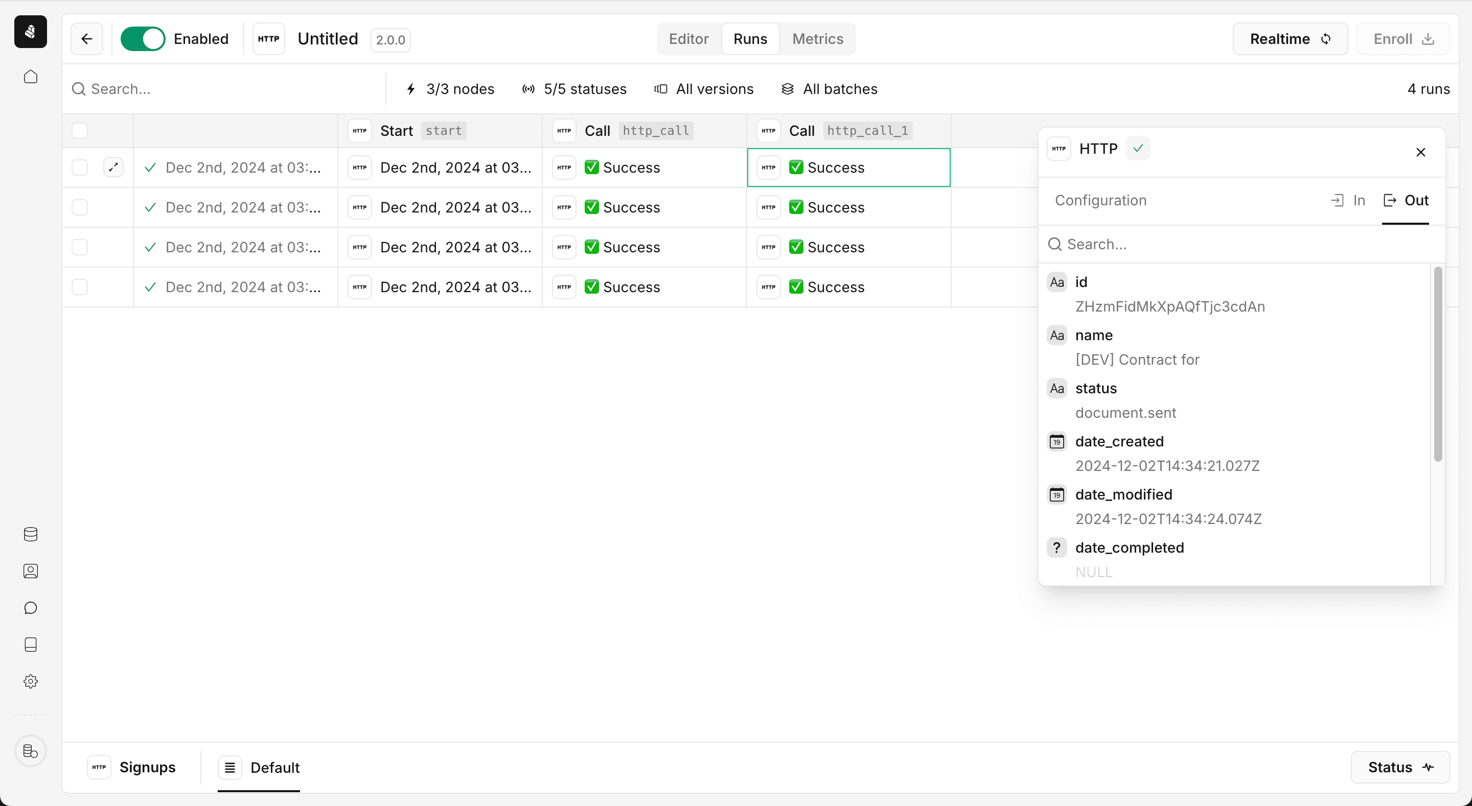The width and height of the screenshot is (1472, 806).
Task: Open the All versions filter
Action: pyautogui.click(x=704, y=89)
